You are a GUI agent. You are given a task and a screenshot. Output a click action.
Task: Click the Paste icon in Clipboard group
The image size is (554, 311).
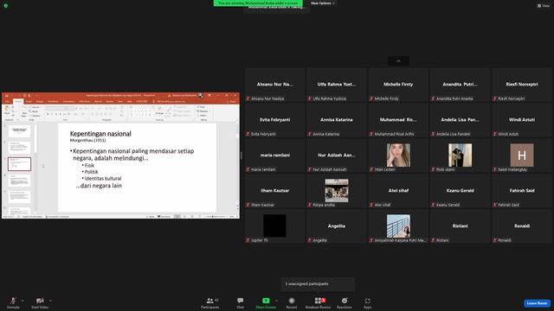coord(7,110)
